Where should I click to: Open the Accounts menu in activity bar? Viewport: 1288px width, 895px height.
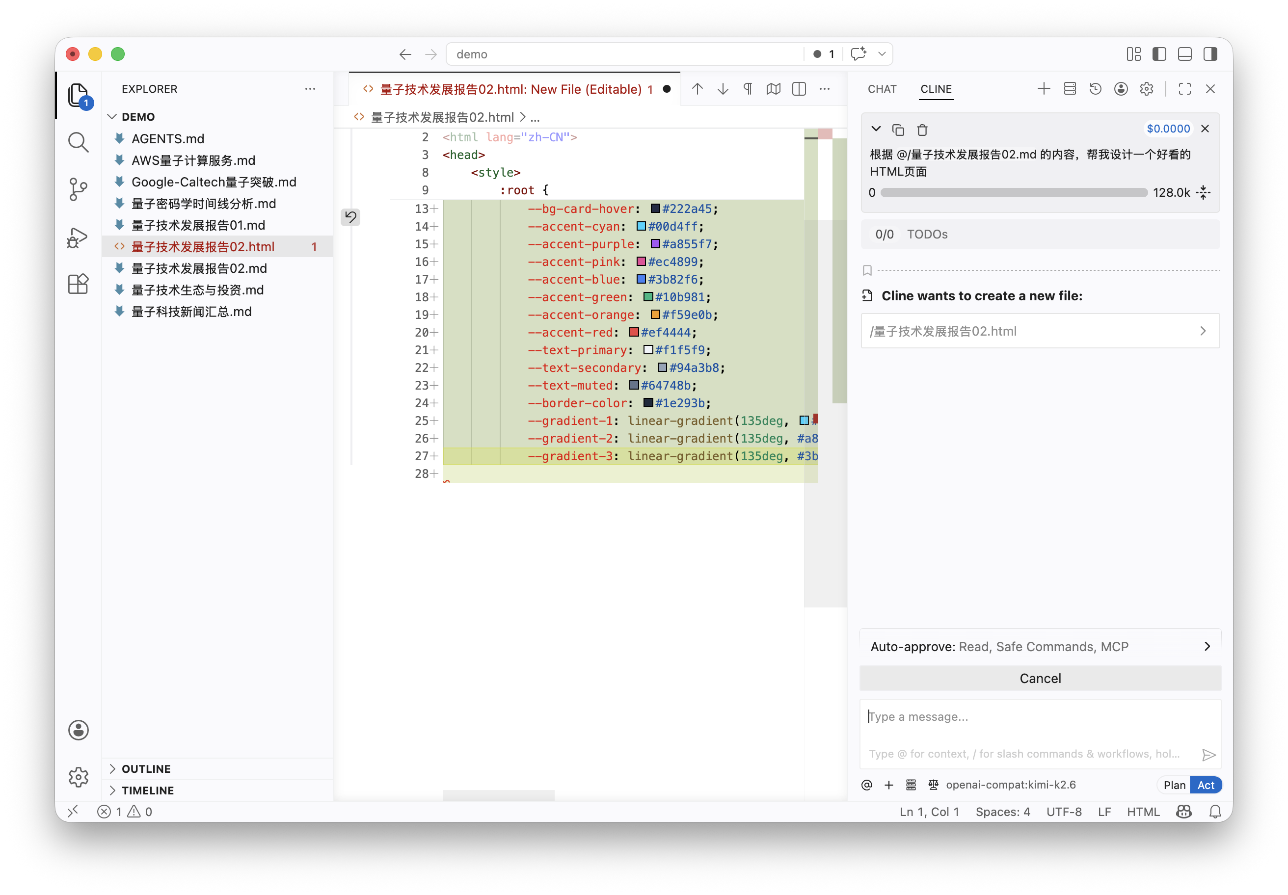(79, 730)
